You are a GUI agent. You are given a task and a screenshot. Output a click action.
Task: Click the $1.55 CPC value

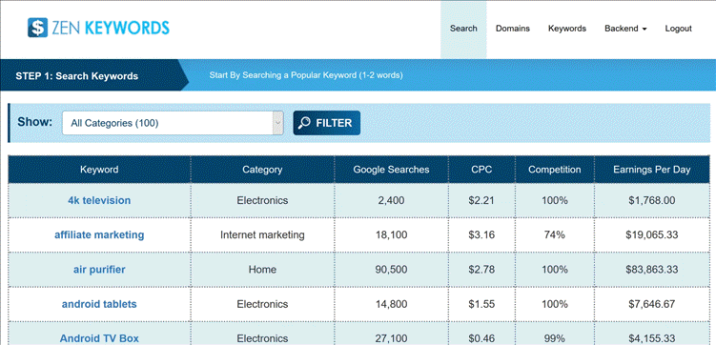[481, 304]
